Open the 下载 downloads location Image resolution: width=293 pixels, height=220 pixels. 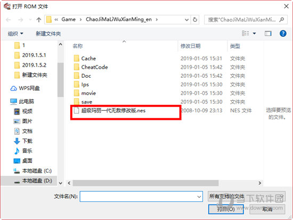23,141
